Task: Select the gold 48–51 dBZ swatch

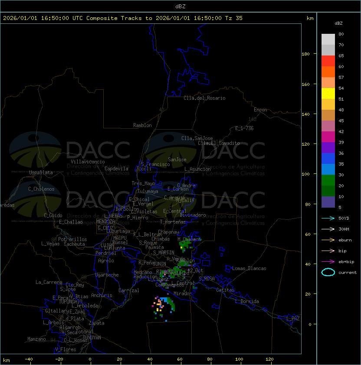Action: click(x=328, y=104)
